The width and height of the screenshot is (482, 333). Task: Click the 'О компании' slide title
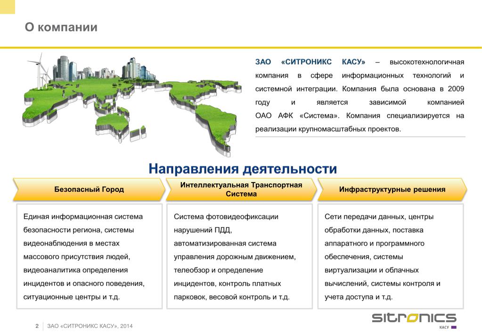pyautogui.click(x=61, y=27)
